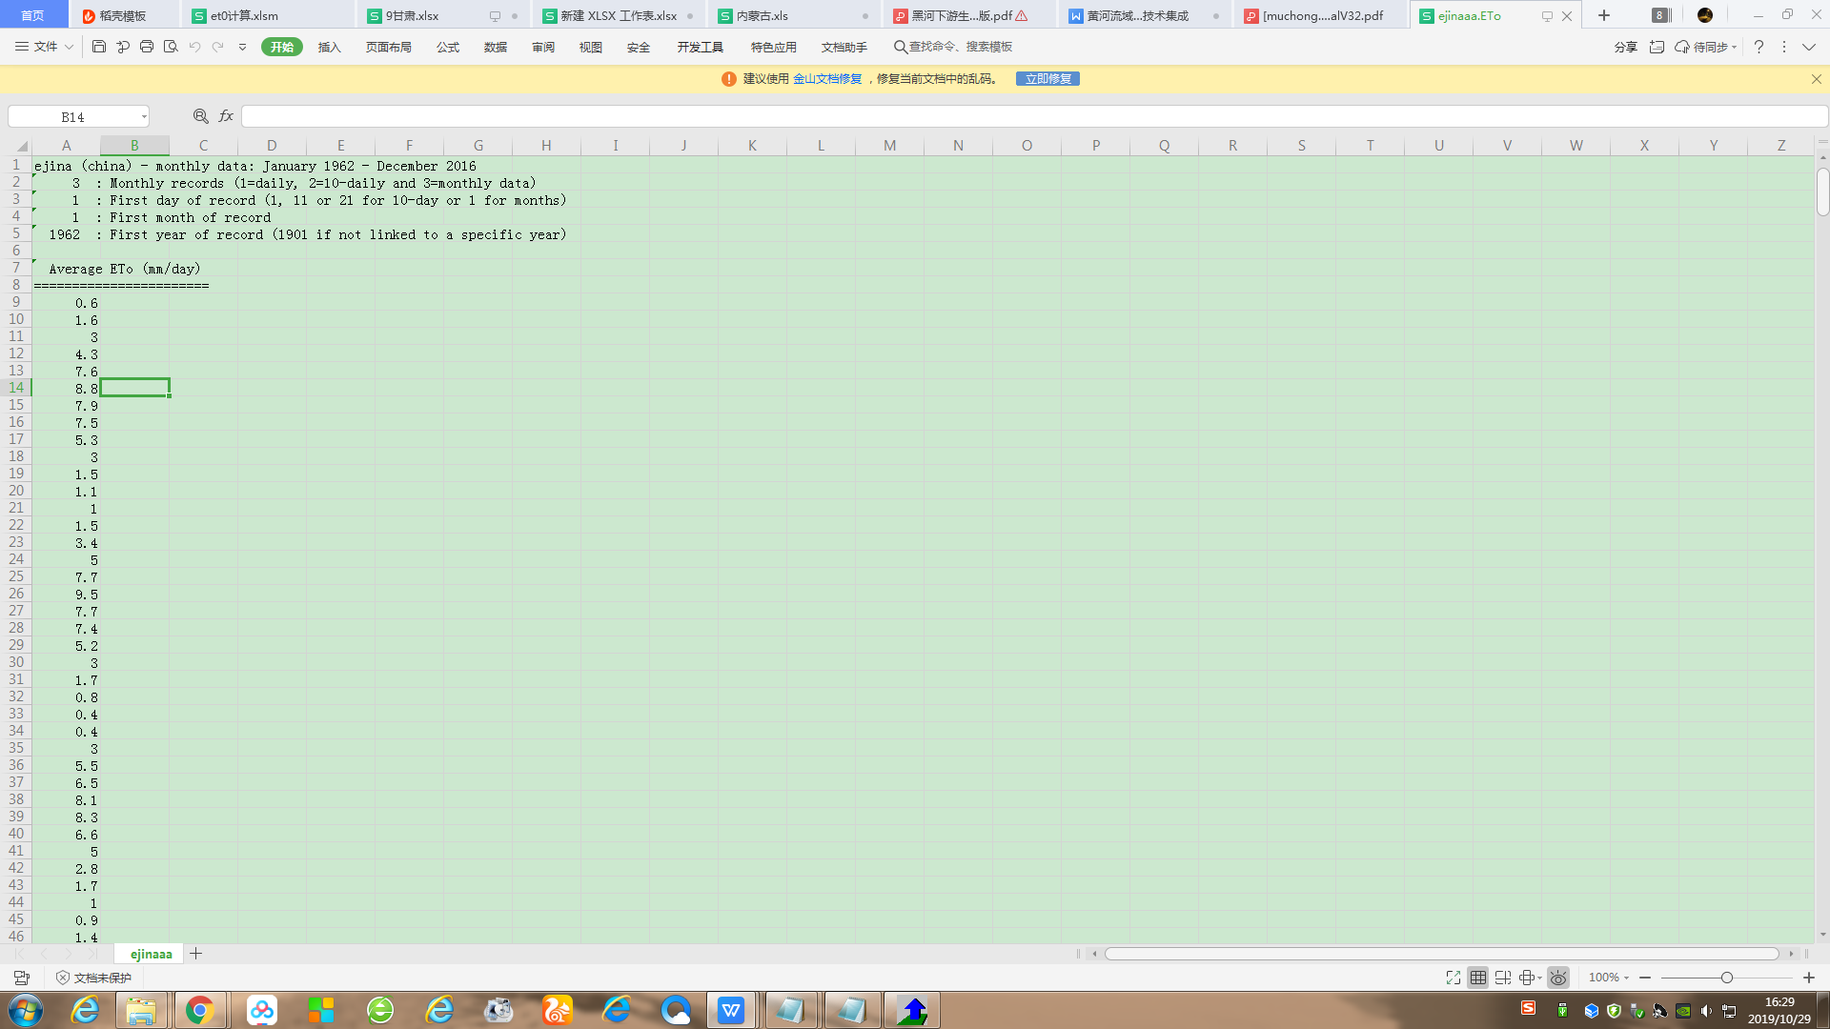Click the fx insert function icon
The height and width of the screenshot is (1029, 1830).
point(226,116)
